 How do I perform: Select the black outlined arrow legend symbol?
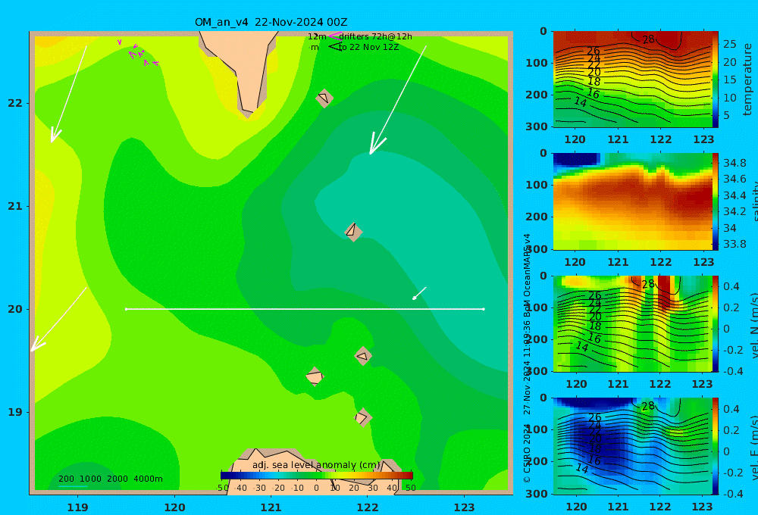pyautogui.click(x=335, y=46)
